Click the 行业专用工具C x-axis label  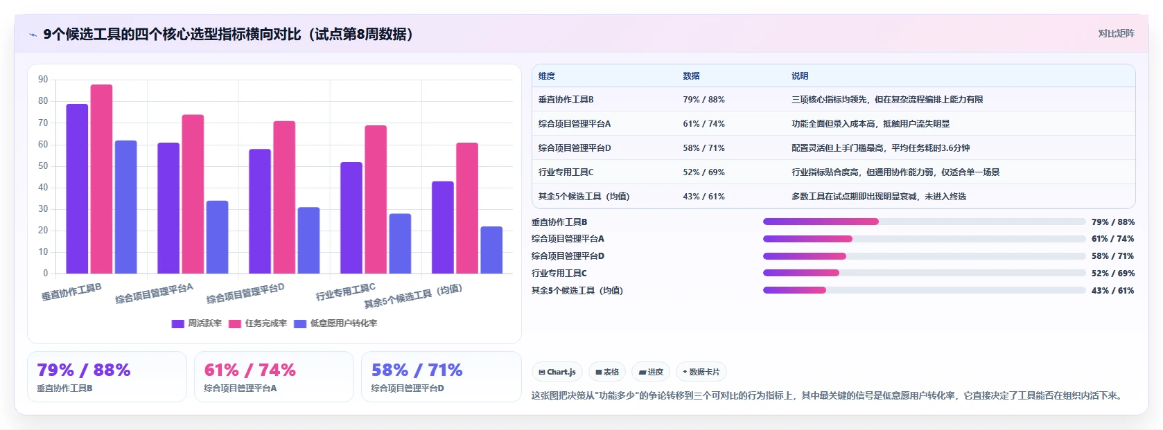point(346,292)
